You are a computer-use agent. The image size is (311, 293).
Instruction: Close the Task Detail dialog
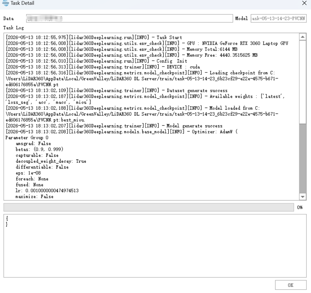click(x=304, y=3)
